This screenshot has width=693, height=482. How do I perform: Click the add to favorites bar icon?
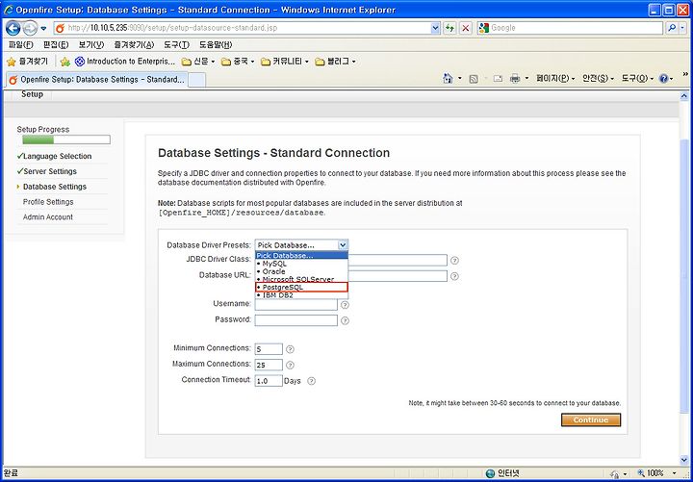click(x=65, y=62)
